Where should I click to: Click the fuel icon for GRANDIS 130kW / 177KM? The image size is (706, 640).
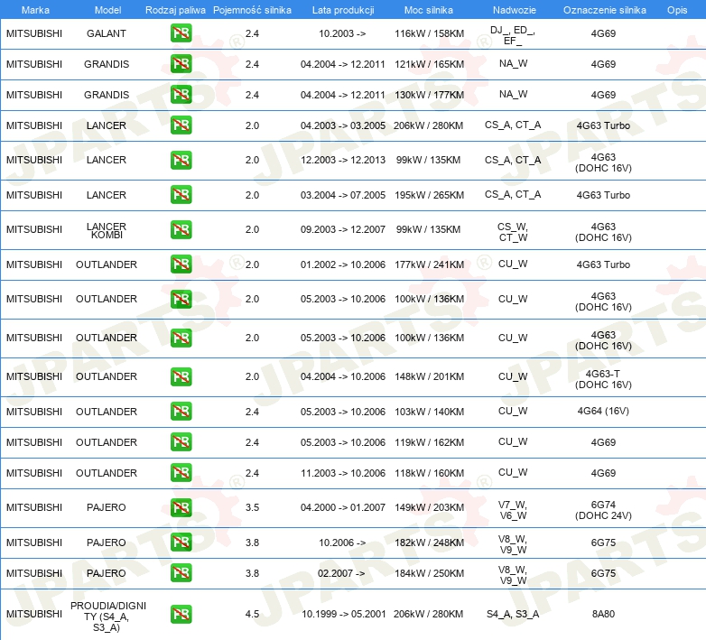click(x=181, y=95)
